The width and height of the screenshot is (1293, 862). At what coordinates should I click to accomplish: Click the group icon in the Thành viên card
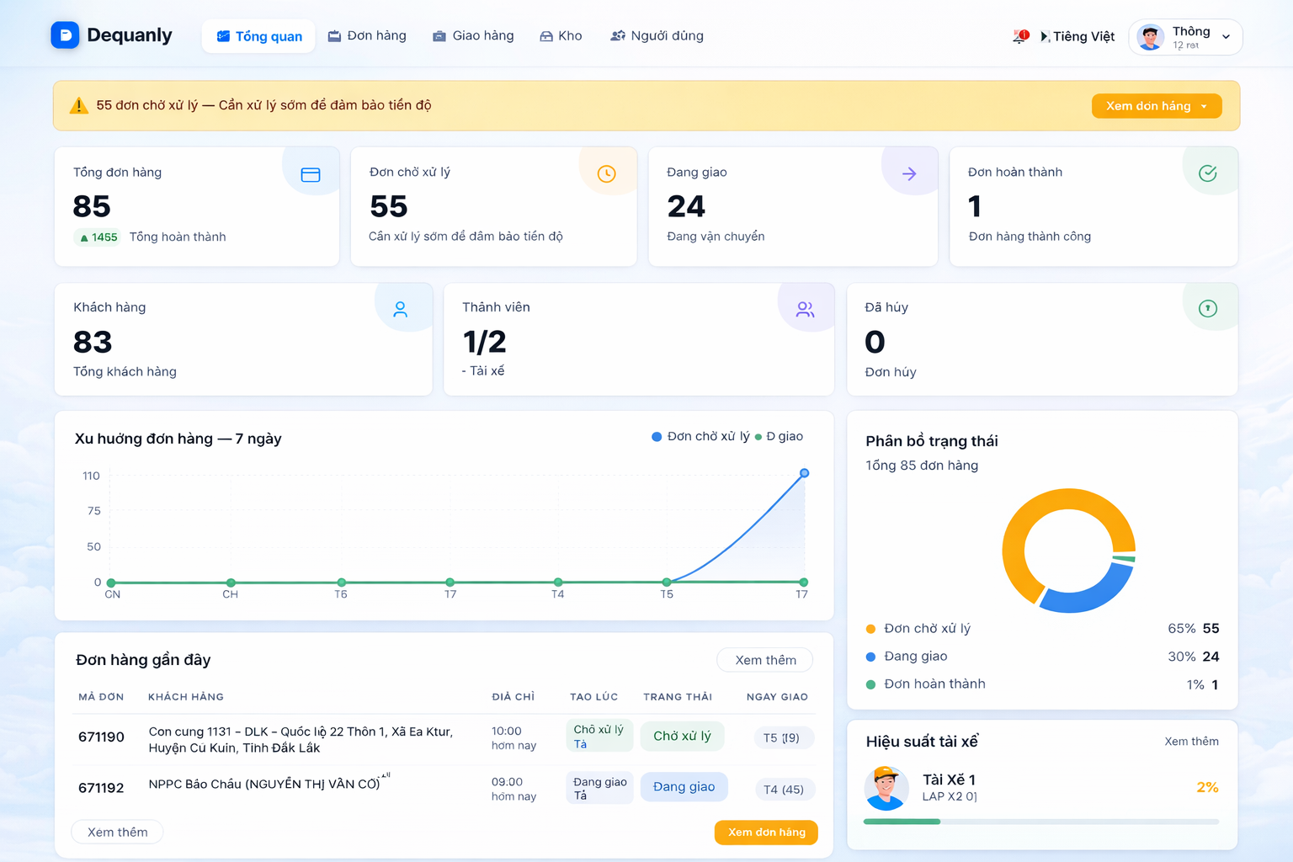pos(806,310)
